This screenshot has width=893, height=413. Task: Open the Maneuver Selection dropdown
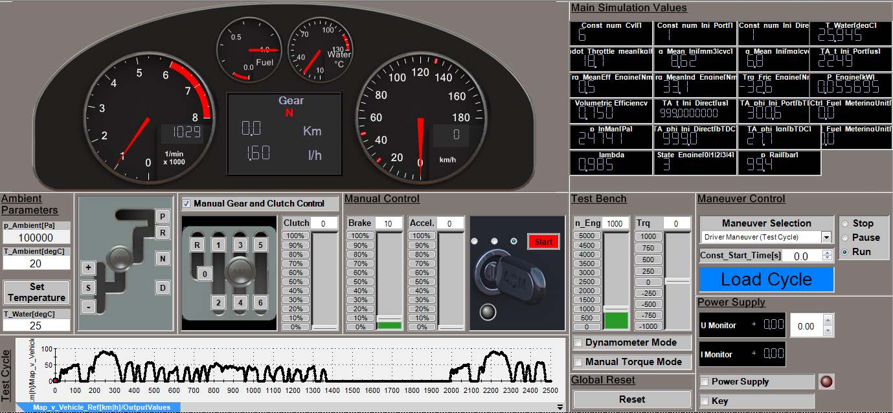(x=826, y=238)
